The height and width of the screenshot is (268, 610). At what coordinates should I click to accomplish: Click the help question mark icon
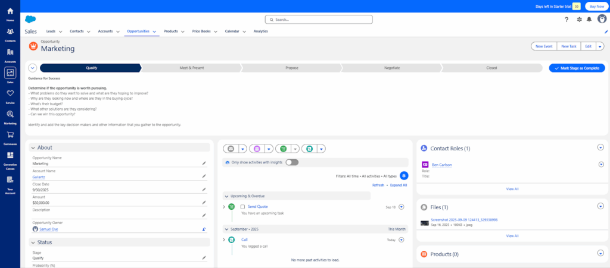click(567, 20)
